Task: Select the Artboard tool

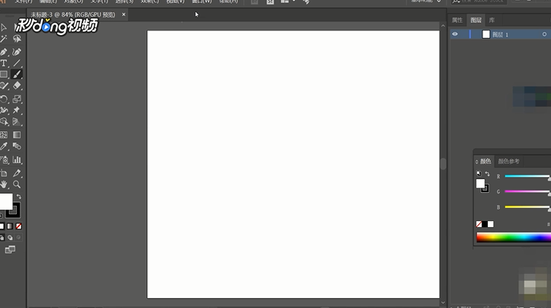Action: click(4, 173)
